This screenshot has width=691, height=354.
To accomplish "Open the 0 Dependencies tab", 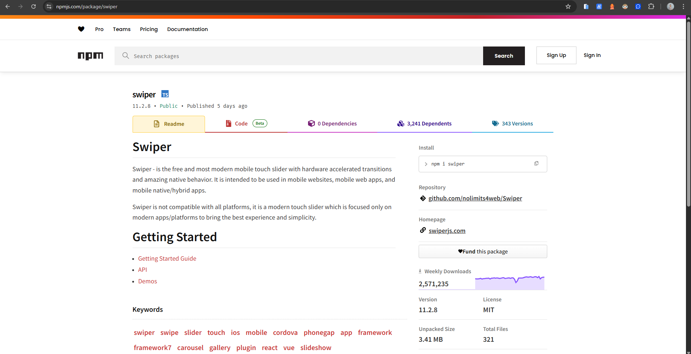I will point(332,124).
